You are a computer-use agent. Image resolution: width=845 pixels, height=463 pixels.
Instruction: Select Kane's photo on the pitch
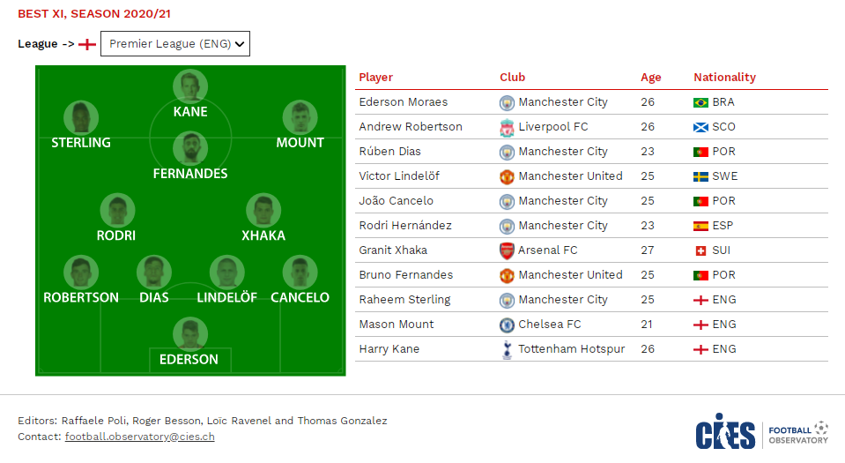click(190, 86)
